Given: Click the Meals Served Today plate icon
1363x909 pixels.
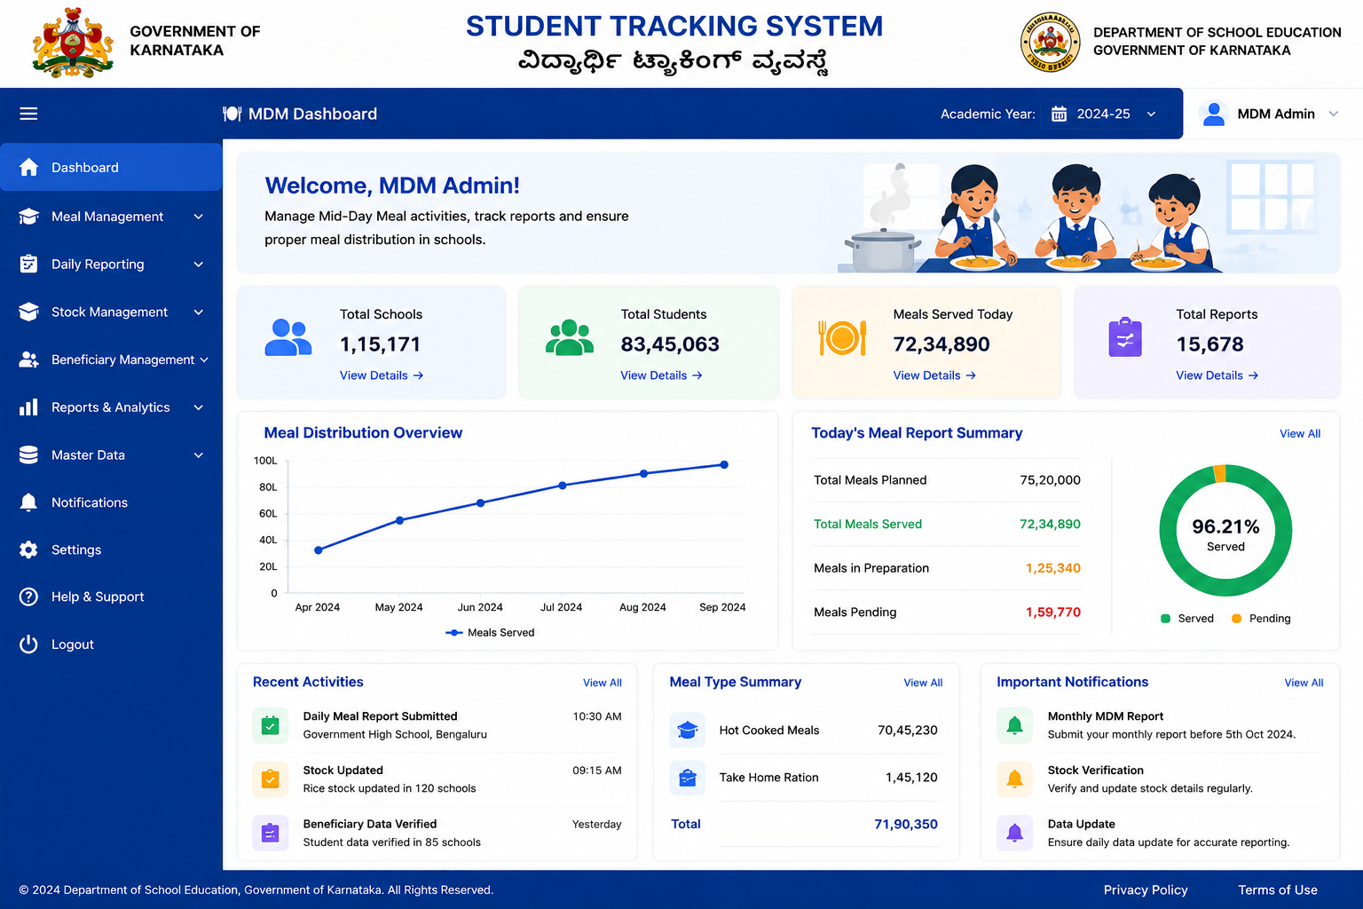Looking at the screenshot, I should click(842, 337).
